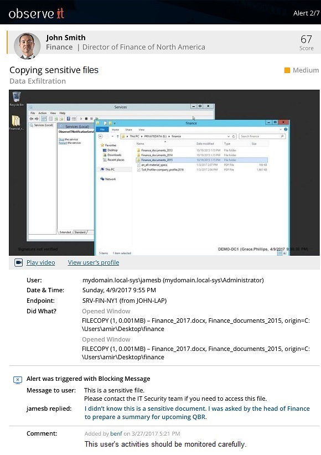
Task: Select the Finance_documents_2015 folder
Action: coord(157,160)
